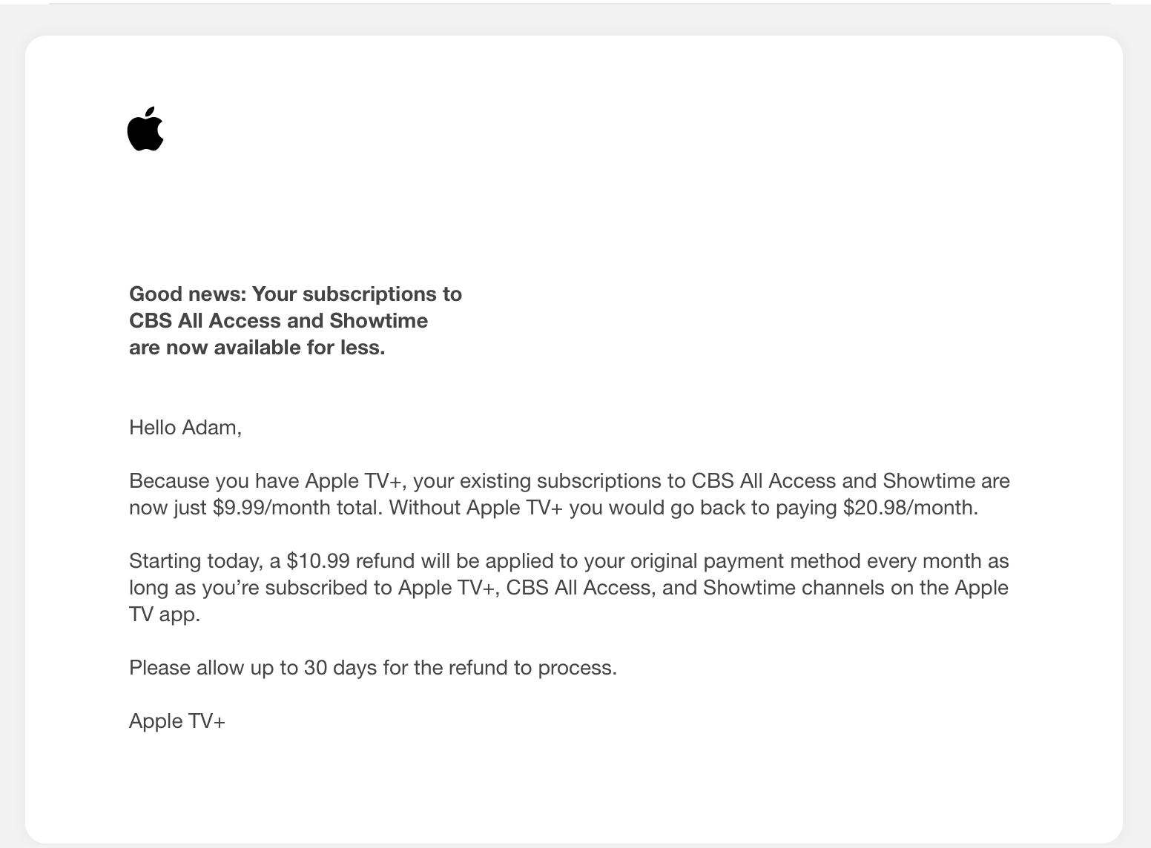Click 'Because you have Apple TV+' sentence start
Image resolution: width=1151 pixels, height=848 pixels.
pos(266,481)
